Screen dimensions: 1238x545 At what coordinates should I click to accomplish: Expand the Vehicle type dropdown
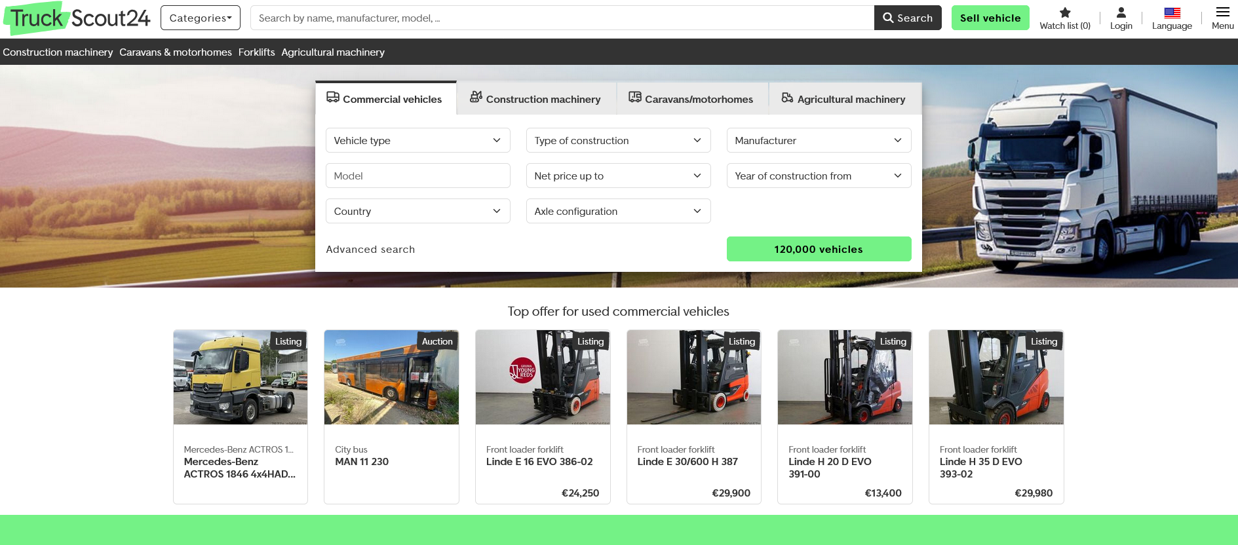417,140
